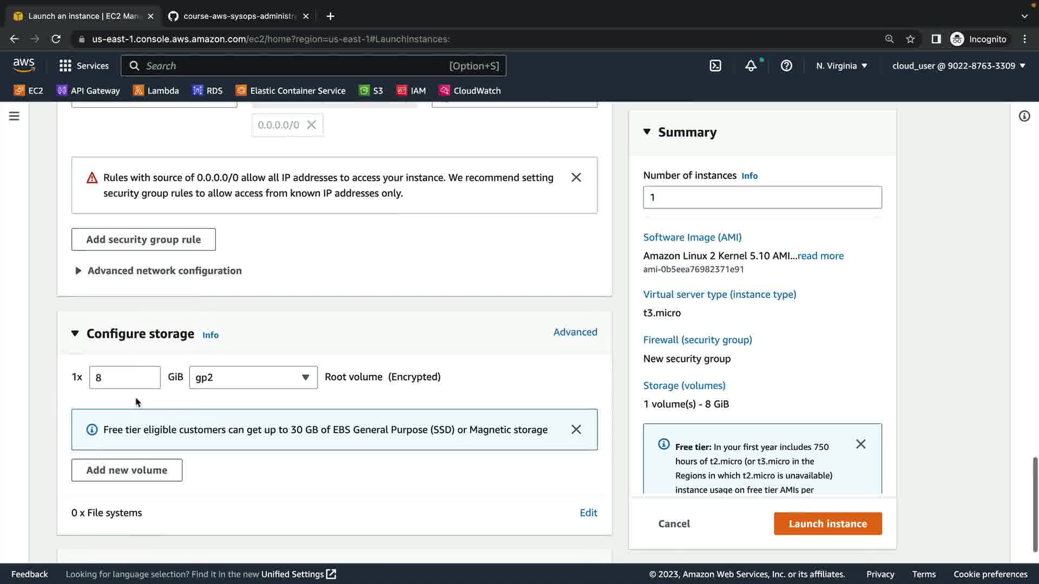Remove the 0.0.0.0/0 source tag
Image resolution: width=1039 pixels, height=584 pixels.
(x=312, y=125)
